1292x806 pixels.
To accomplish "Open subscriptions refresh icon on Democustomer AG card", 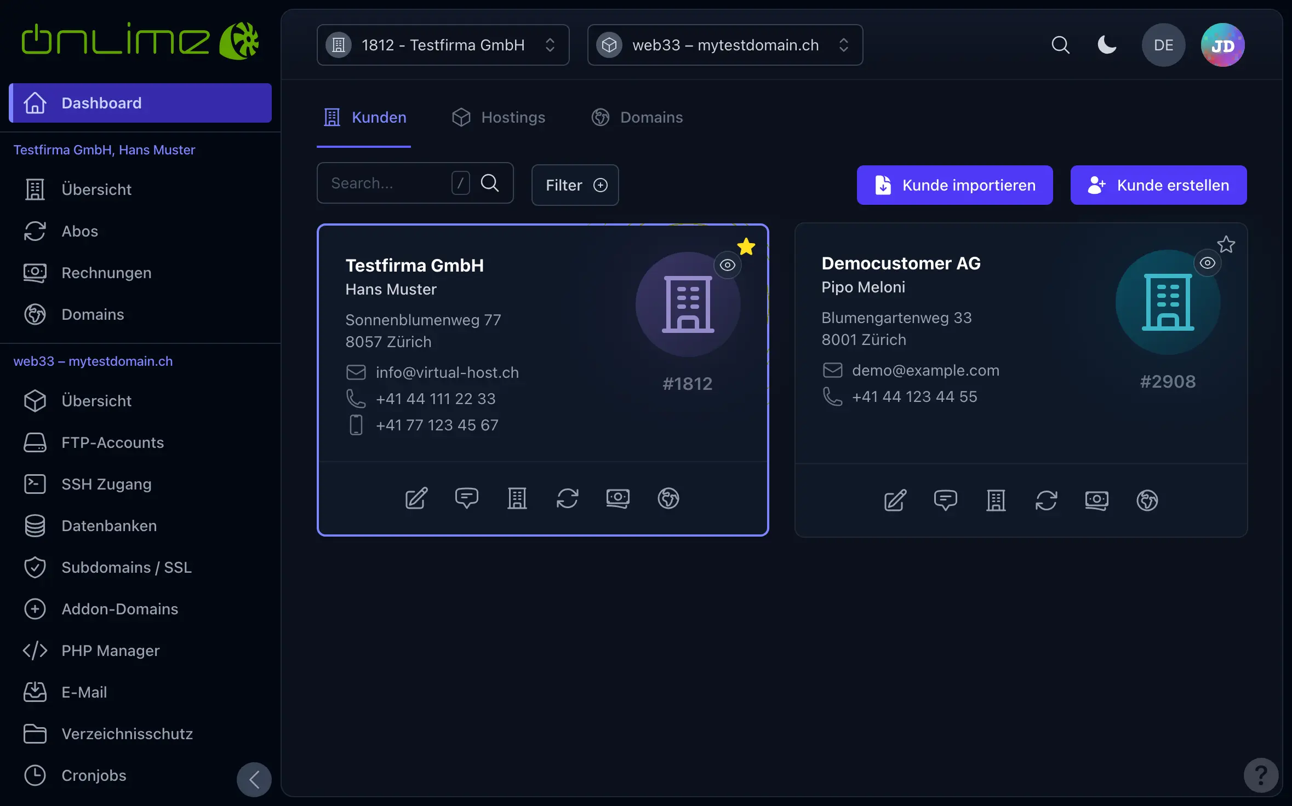I will point(1047,500).
